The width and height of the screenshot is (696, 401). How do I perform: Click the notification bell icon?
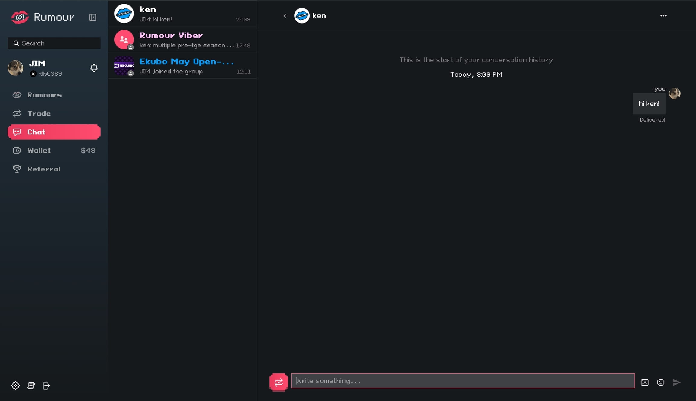point(94,68)
